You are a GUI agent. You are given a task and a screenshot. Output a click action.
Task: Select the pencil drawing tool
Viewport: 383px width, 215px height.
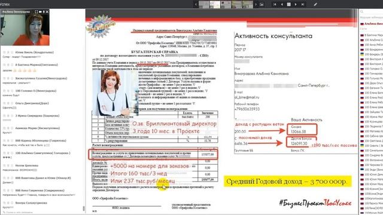coord(315,4)
